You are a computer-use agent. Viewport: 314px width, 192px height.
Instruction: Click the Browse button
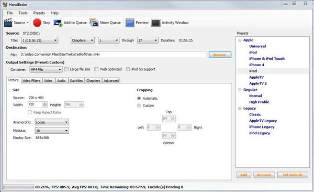(x=220, y=55)
